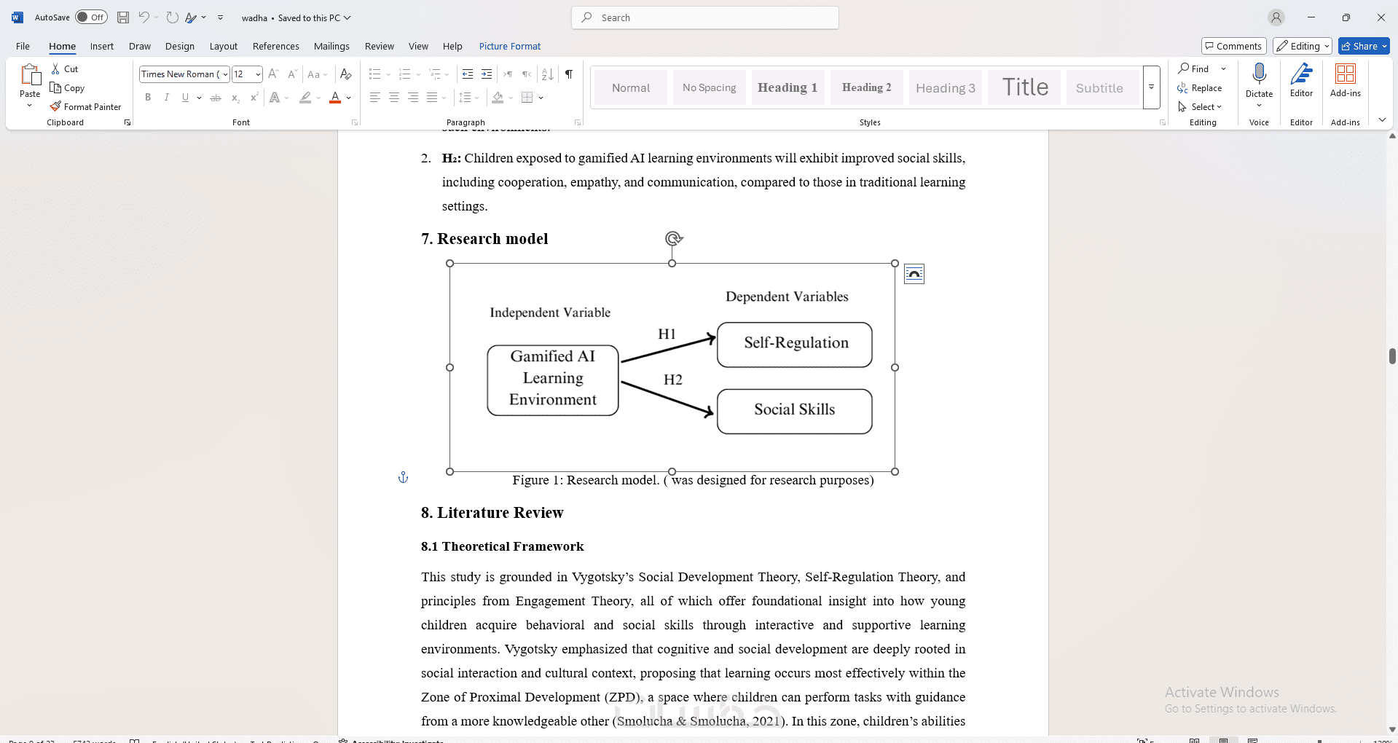1398x743 pixels.
Task: Toggle Italic formatting
Action: [x=167, y=98]
